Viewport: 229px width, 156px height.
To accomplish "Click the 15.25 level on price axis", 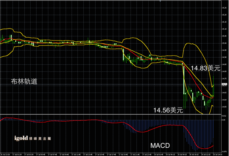I will pyautogui.click(x=224, y=8).
